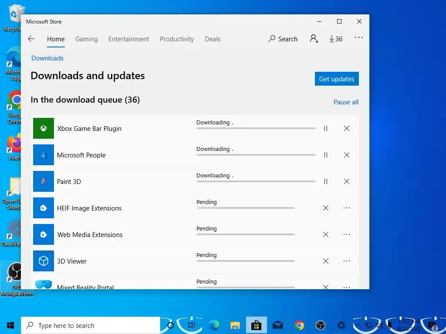Cancel the Paint 3D download
The height and width of the screenshot is (334, 446).
pyautogui.click(x=346, y=181)
